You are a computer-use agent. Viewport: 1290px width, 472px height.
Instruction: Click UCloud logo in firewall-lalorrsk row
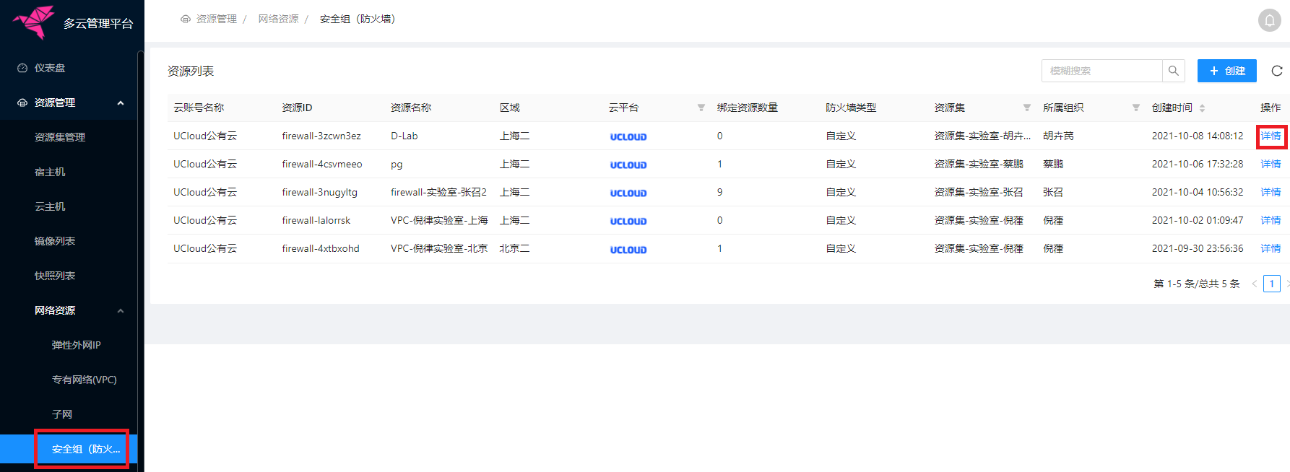[x=628, y=221]
